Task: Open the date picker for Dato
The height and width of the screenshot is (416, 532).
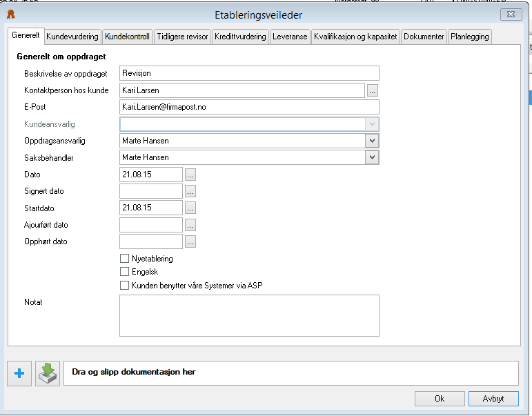Action: 190,175
